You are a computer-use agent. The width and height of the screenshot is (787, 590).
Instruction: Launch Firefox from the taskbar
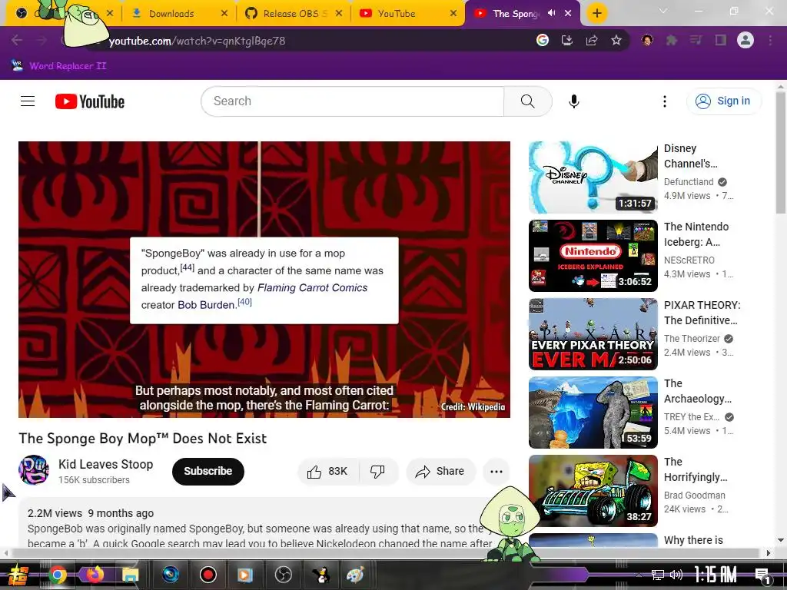pyautogui.click(x=94, y=575)
